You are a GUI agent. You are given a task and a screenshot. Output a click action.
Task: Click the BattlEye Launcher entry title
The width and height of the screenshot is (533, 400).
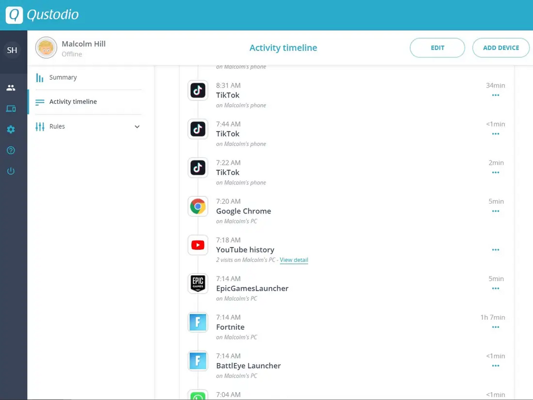coord(248,366)
